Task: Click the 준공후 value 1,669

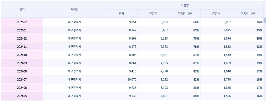Action: tap(227, 63)
